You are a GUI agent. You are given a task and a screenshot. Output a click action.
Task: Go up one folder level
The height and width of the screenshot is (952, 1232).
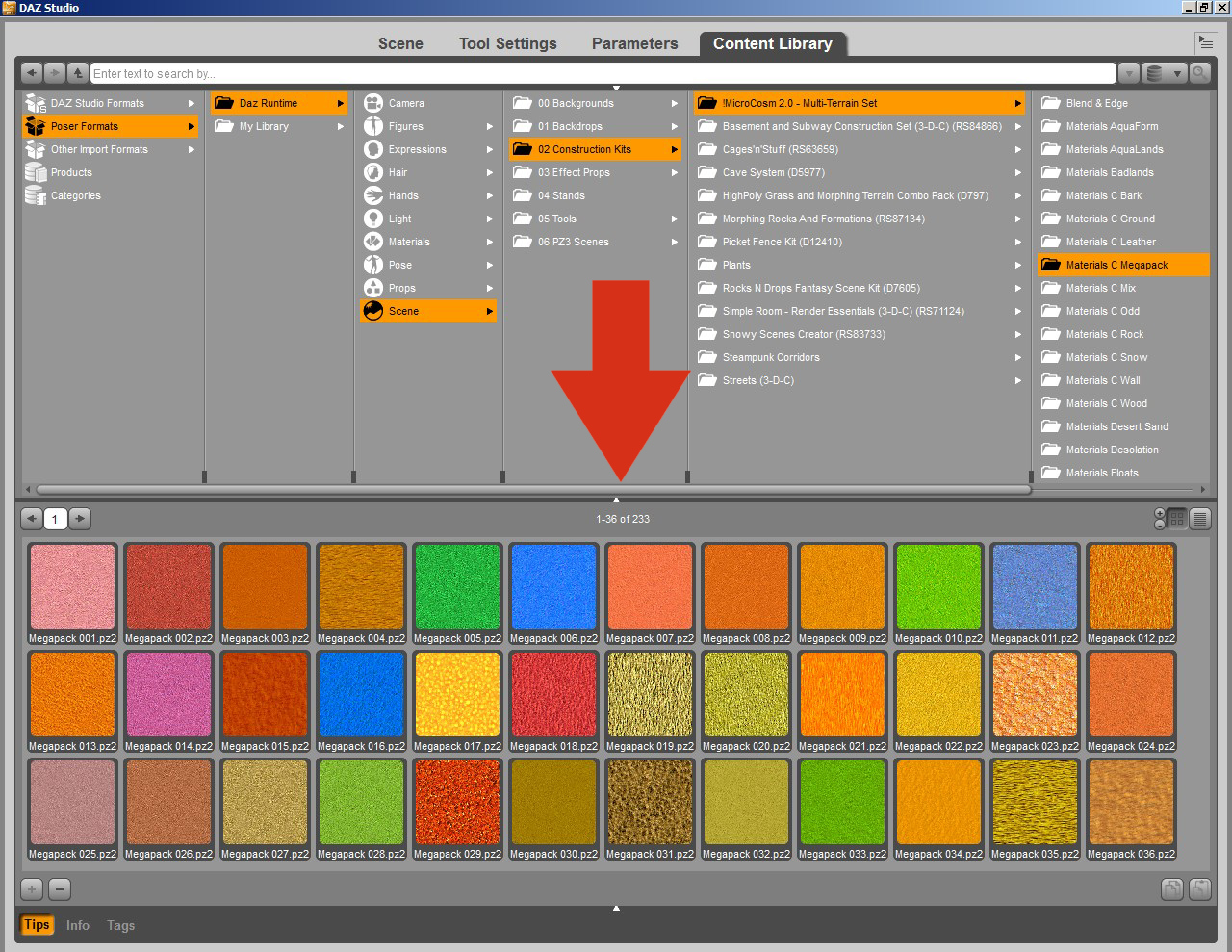[x=78, y=72]
